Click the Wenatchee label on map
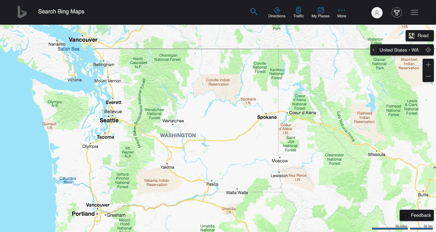436x232 pixels. pyautogui.click(x=173, y=121)
